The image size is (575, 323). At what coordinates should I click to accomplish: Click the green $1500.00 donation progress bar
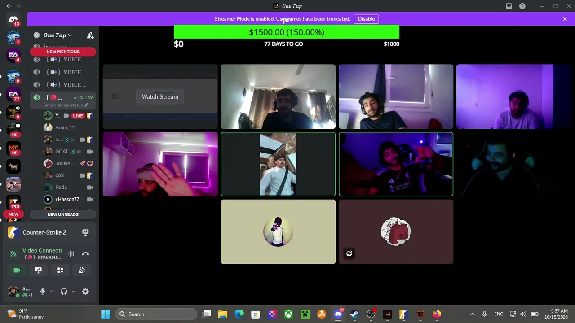(x=287, y=32)
